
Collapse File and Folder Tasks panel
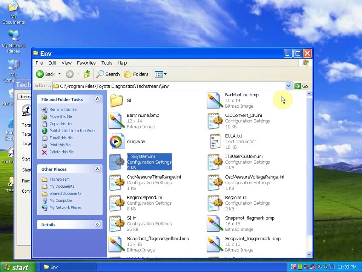(97, 99)
